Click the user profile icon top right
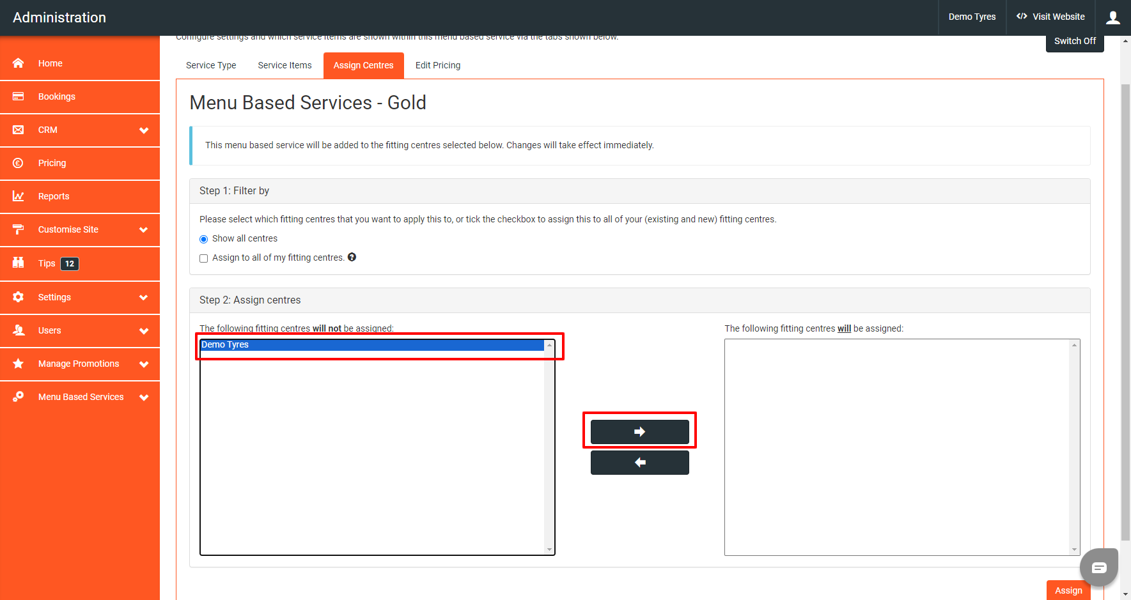This screenshot has height=600, width=1131. click(1112, 17)
